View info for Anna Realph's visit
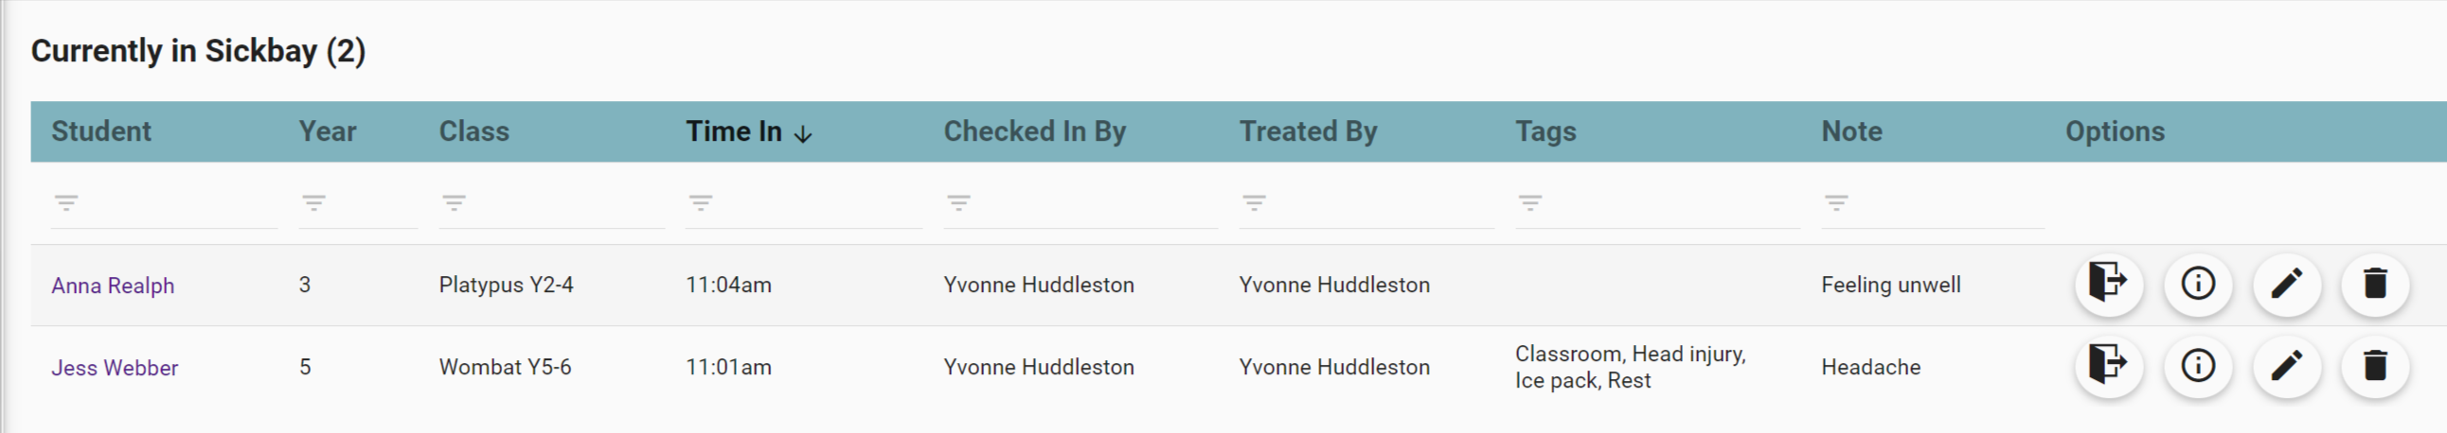This screenshot has width=2447, height=433. click(x=2197, y=285)
